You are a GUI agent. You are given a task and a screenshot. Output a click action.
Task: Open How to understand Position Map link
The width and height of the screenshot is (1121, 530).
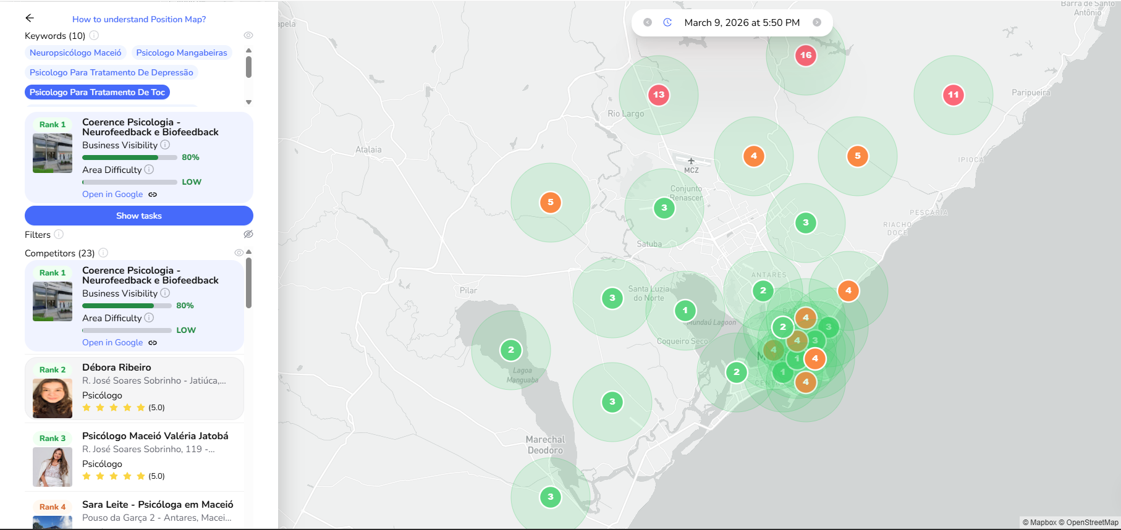(139, 19)
